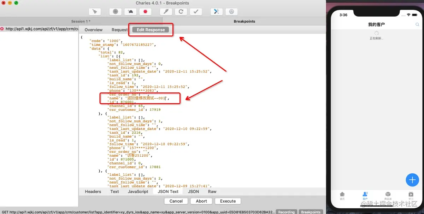Click the "task_id": 2216 line
Image resolution: width=424 pixels, height=214 pixels.
coord(125,133)
